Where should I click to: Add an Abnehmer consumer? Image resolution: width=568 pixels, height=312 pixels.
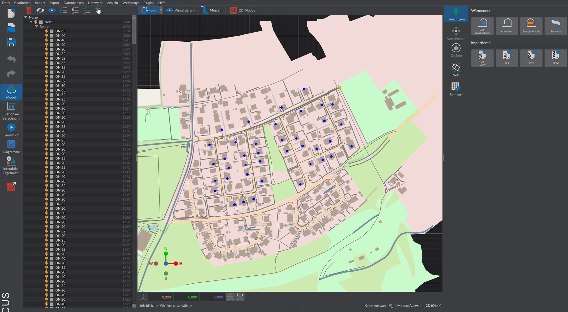(507, 26)
